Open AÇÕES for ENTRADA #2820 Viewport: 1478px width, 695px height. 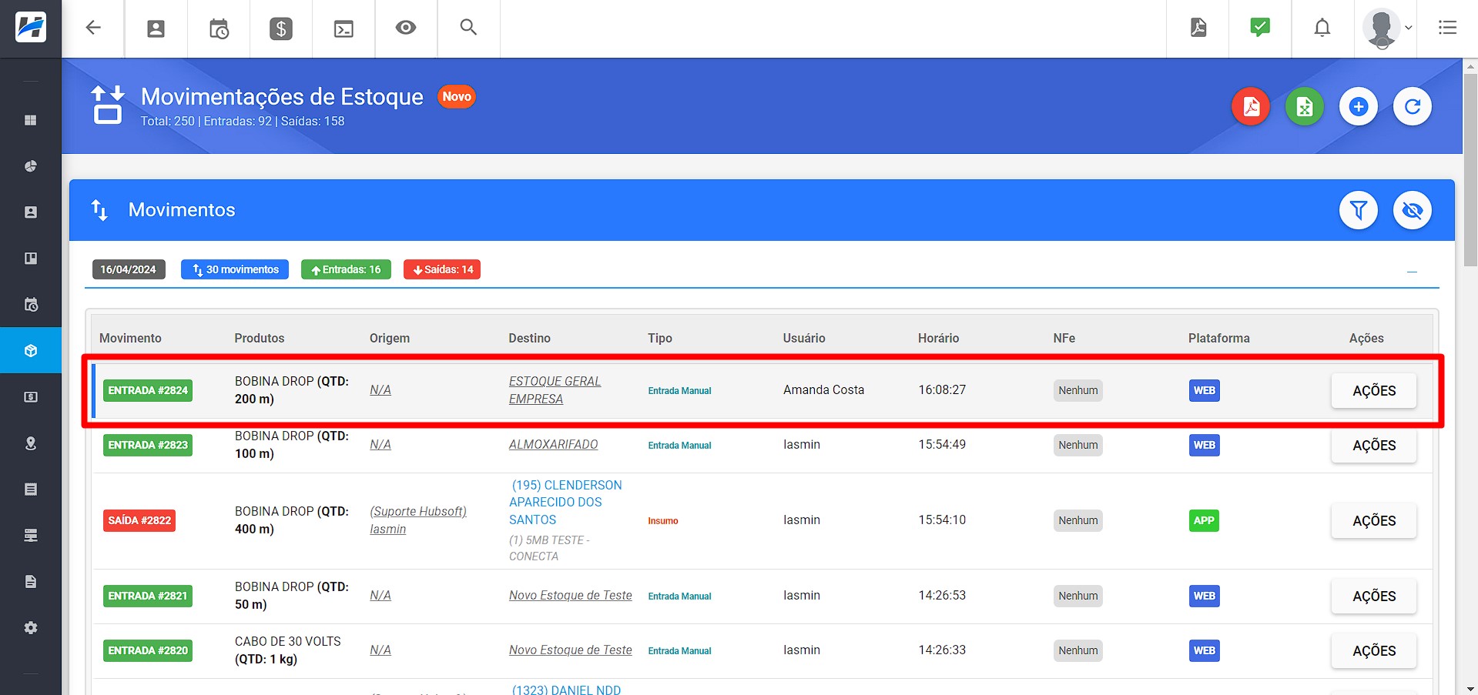(1374, 651)
